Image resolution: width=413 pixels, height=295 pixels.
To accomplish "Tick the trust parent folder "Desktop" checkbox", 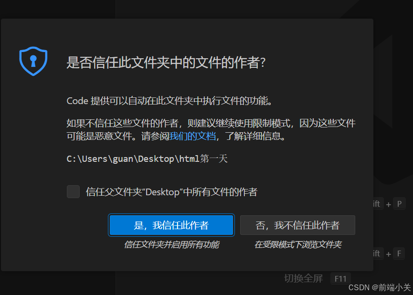I will pos(73,191).
